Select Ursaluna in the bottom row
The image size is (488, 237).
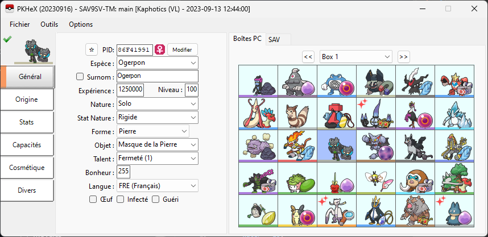click(x=415, y=210)
